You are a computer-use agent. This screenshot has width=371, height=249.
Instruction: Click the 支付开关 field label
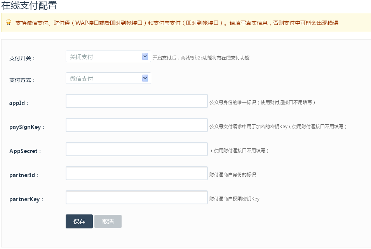click(x=22, y=58)
